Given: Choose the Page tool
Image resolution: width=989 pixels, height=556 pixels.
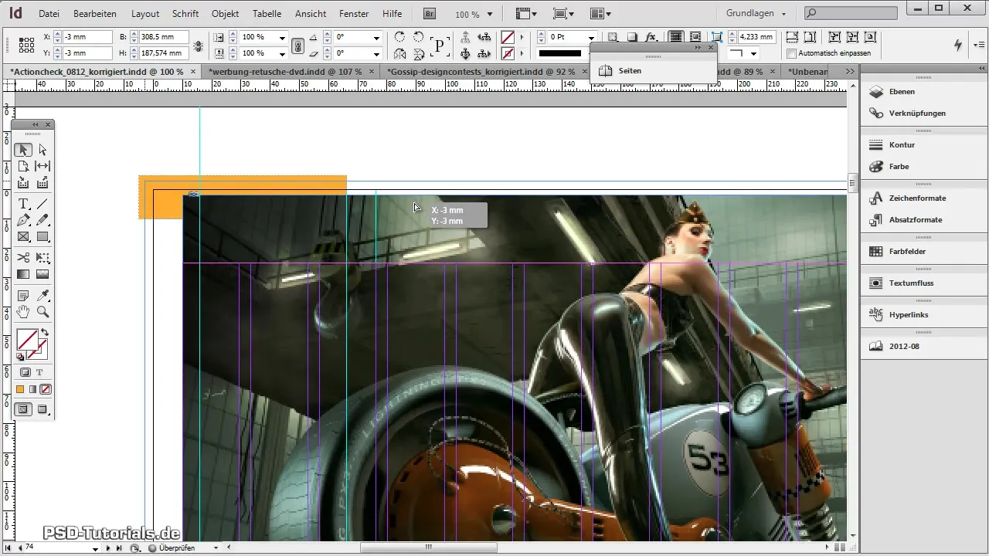Looking at the screenshot, I should [x=23, y=166].
